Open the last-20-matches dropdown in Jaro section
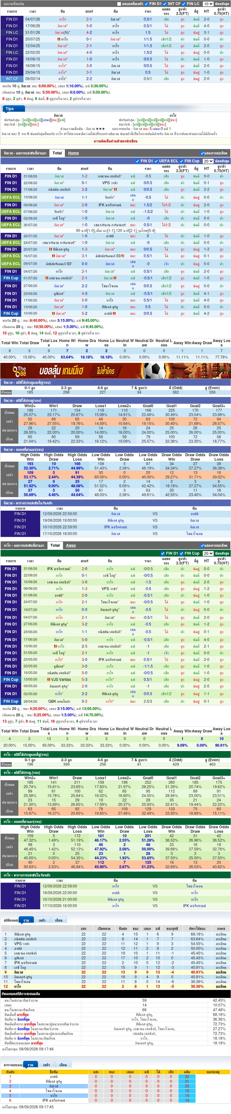The image size is (231, 1114). click(208, 553)
